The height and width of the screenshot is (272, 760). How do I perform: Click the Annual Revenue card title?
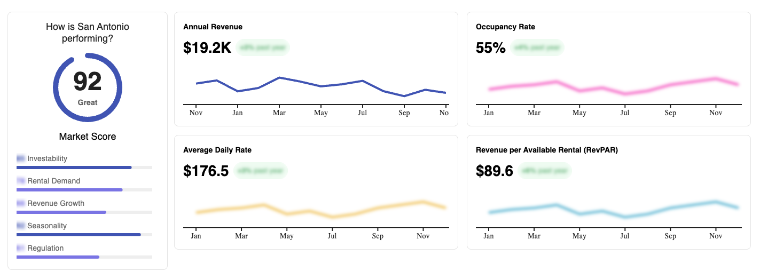click(x=213, y=27)
